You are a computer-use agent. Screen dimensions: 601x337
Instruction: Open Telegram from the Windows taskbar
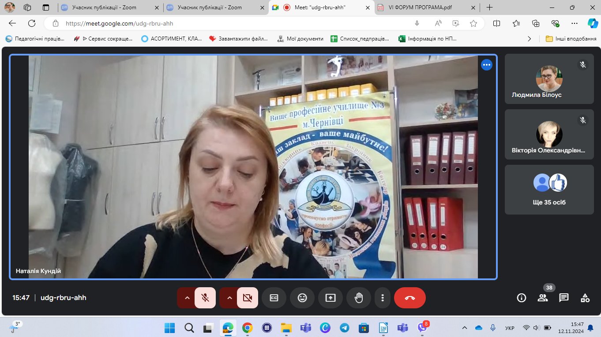tap(345, 328)
